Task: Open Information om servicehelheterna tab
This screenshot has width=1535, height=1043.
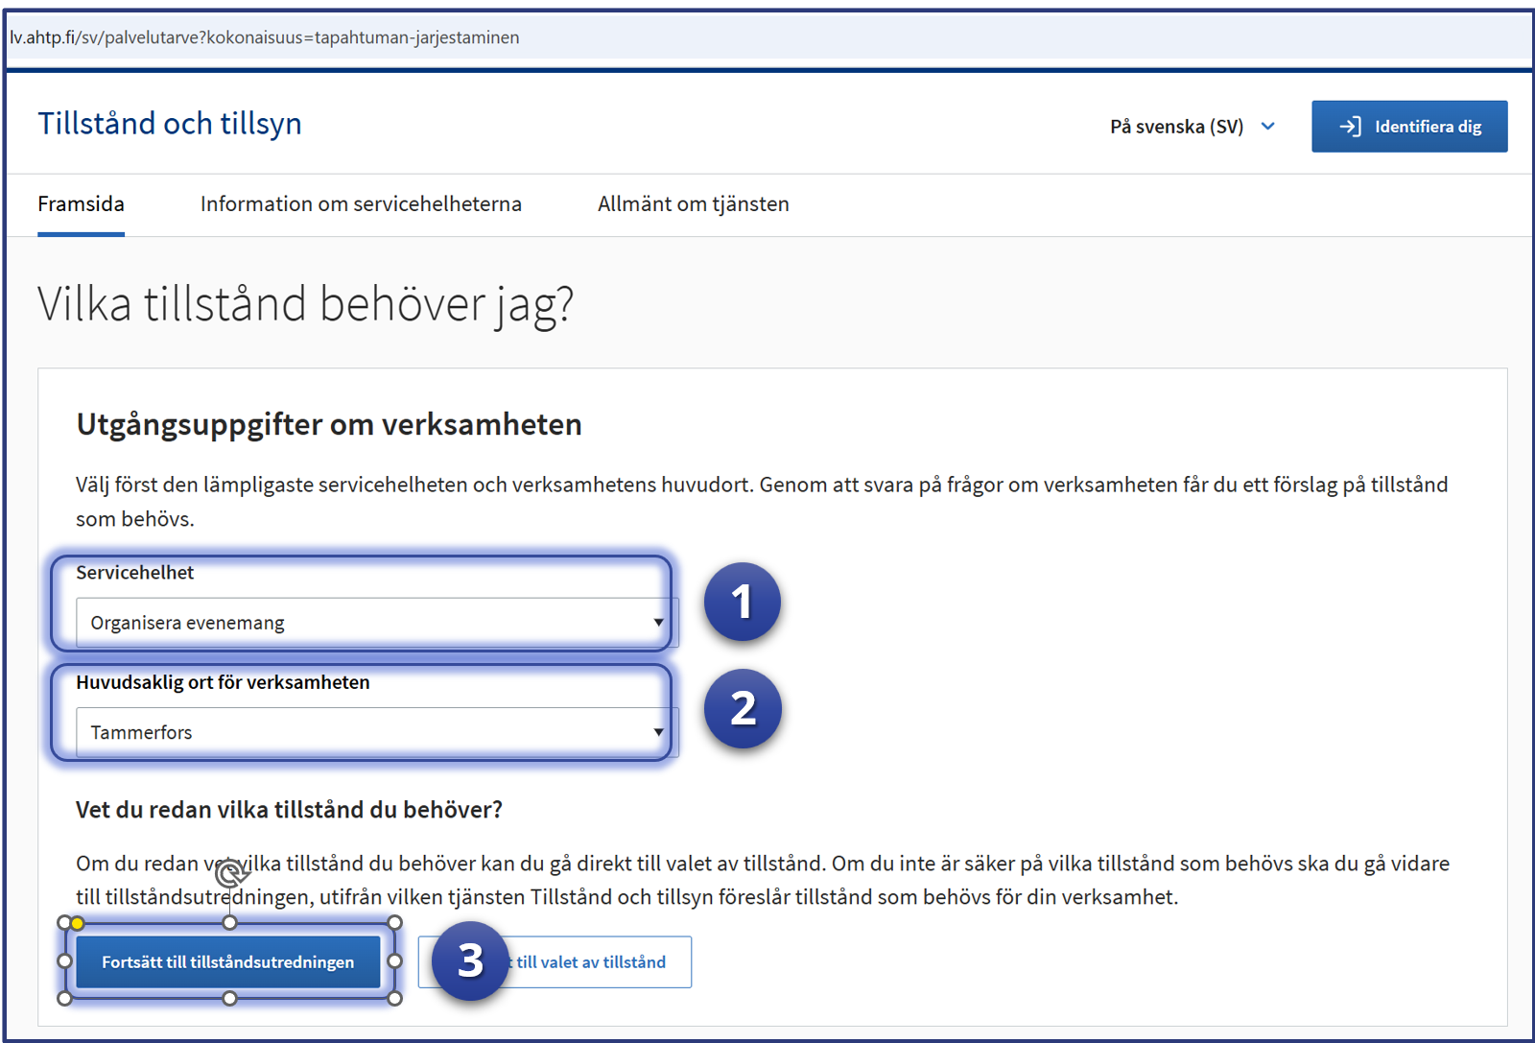Action: [361, 204]
